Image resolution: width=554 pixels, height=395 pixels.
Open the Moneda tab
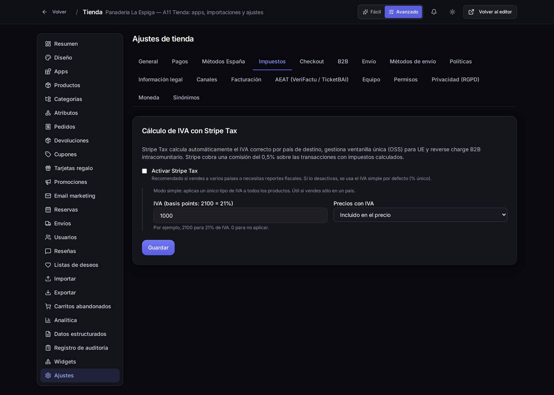point(149,98)
